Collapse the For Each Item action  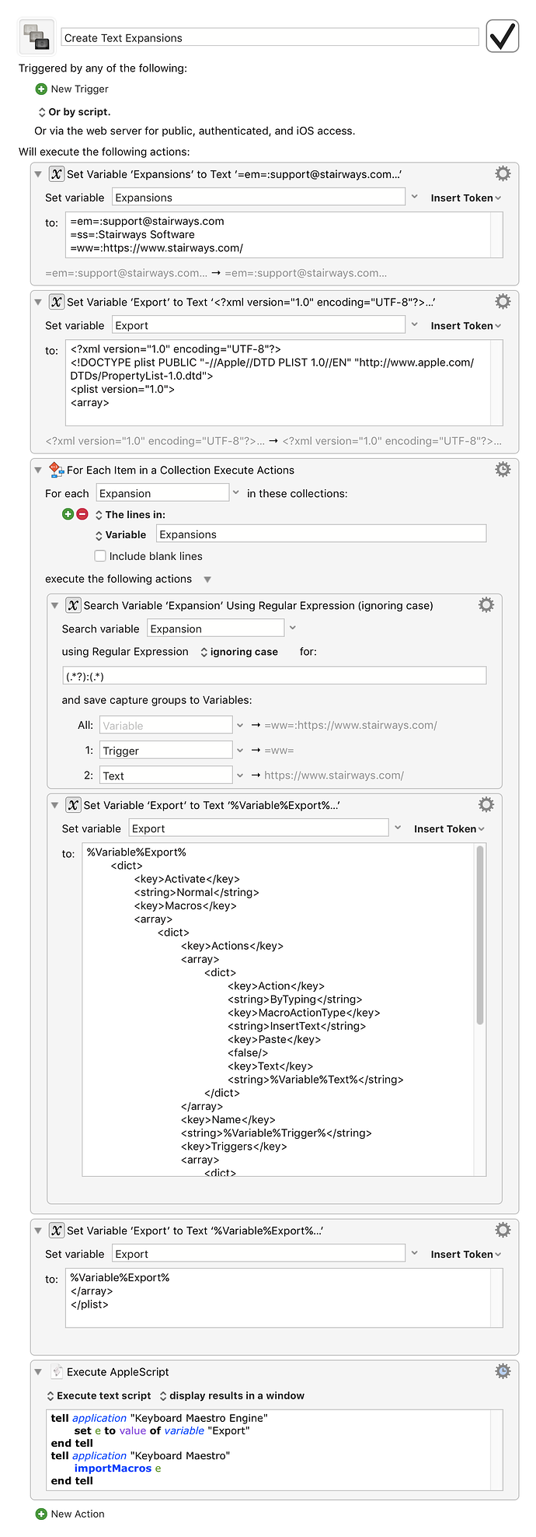pos(38,470)
